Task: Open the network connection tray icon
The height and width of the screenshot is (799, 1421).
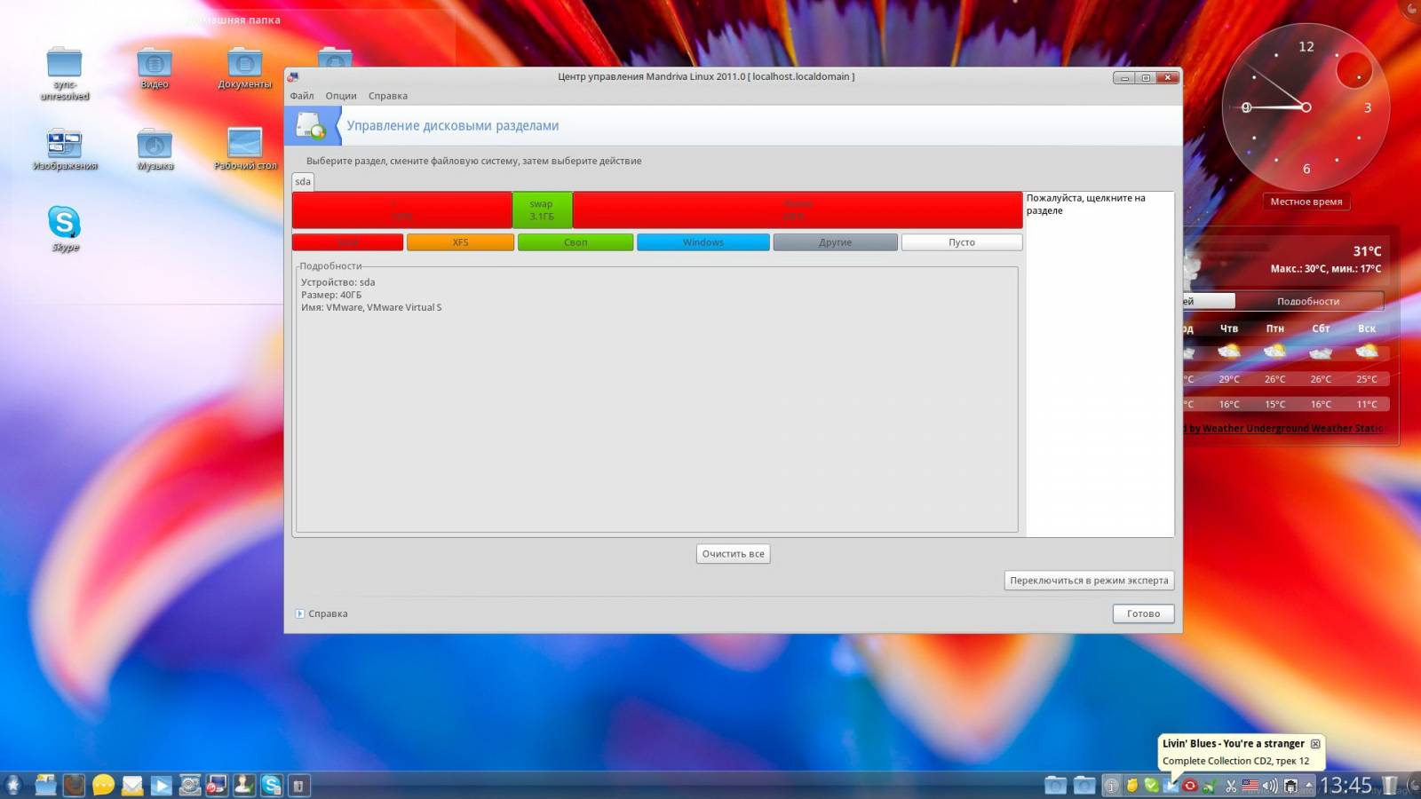Action: click(1210, 785)
